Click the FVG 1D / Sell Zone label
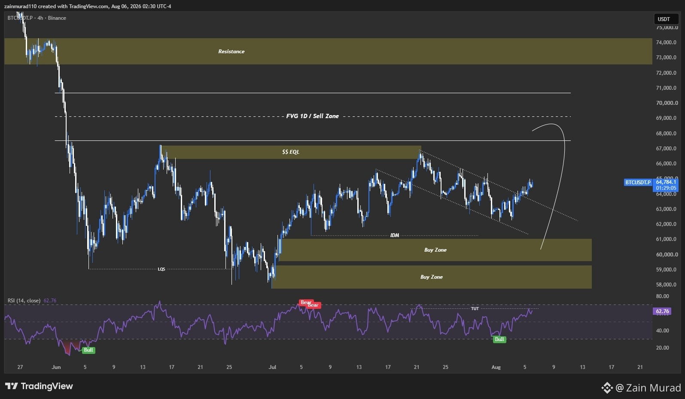 click(312, 116)
